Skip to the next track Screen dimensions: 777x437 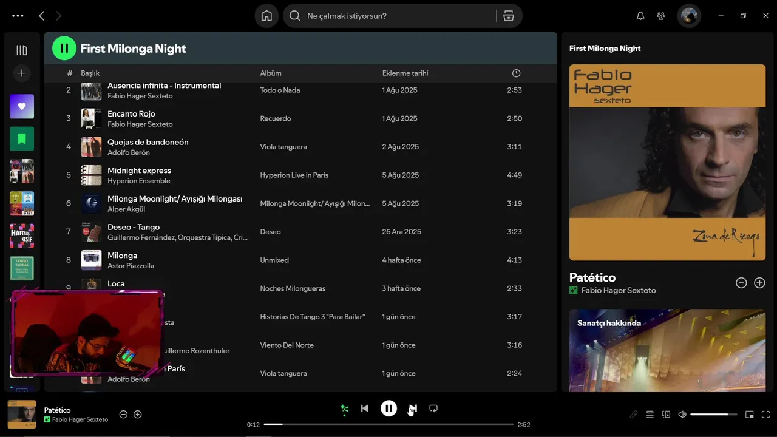pyautogui.click(x=413, y=408)
